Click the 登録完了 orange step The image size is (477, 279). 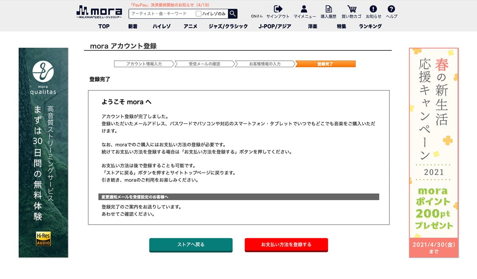point(325,64)
